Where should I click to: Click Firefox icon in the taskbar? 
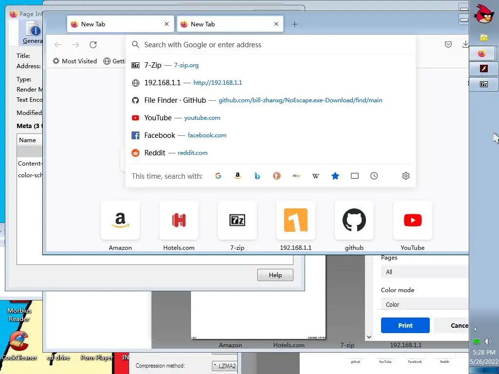[482, 54]
